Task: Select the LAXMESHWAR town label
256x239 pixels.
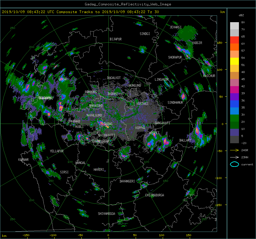Action: [101, 142]
